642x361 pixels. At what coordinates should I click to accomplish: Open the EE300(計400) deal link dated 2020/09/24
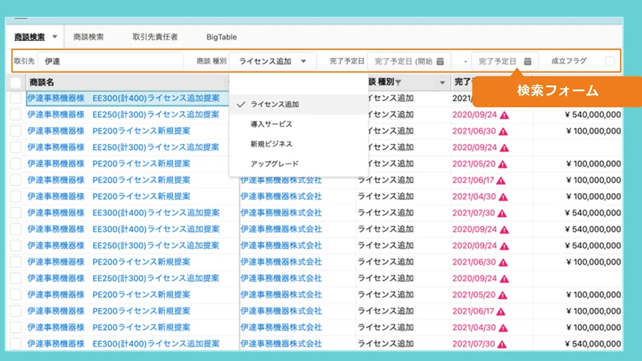[123, 229]
